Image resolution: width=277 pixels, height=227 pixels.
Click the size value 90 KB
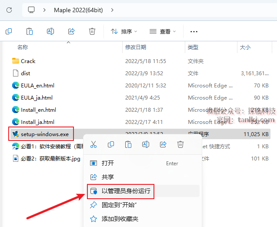261,98
